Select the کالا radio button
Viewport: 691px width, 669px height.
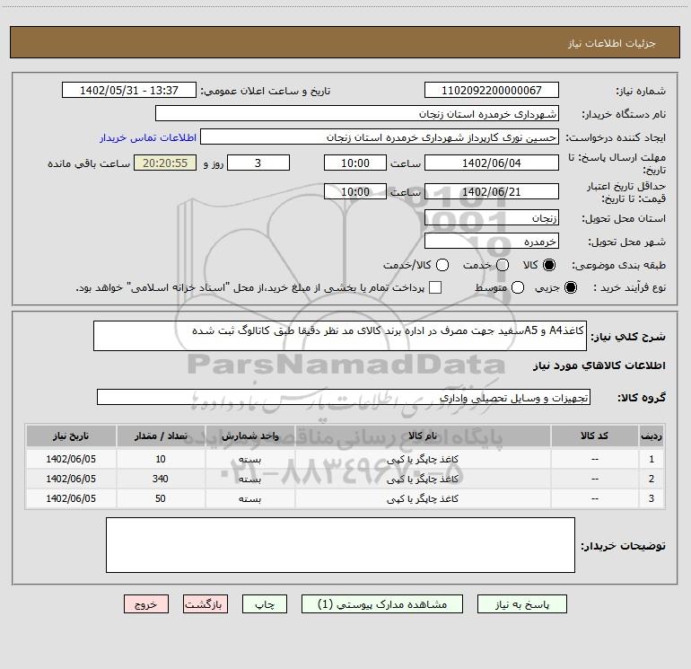point(549,265)
